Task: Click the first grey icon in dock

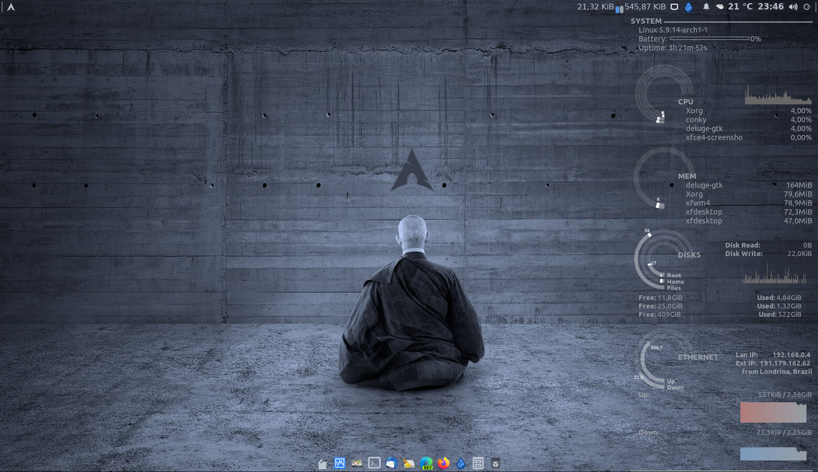Action: [322, 464]
